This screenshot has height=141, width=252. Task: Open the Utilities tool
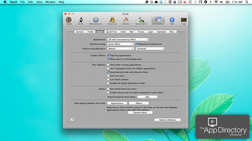coord(126,21)
